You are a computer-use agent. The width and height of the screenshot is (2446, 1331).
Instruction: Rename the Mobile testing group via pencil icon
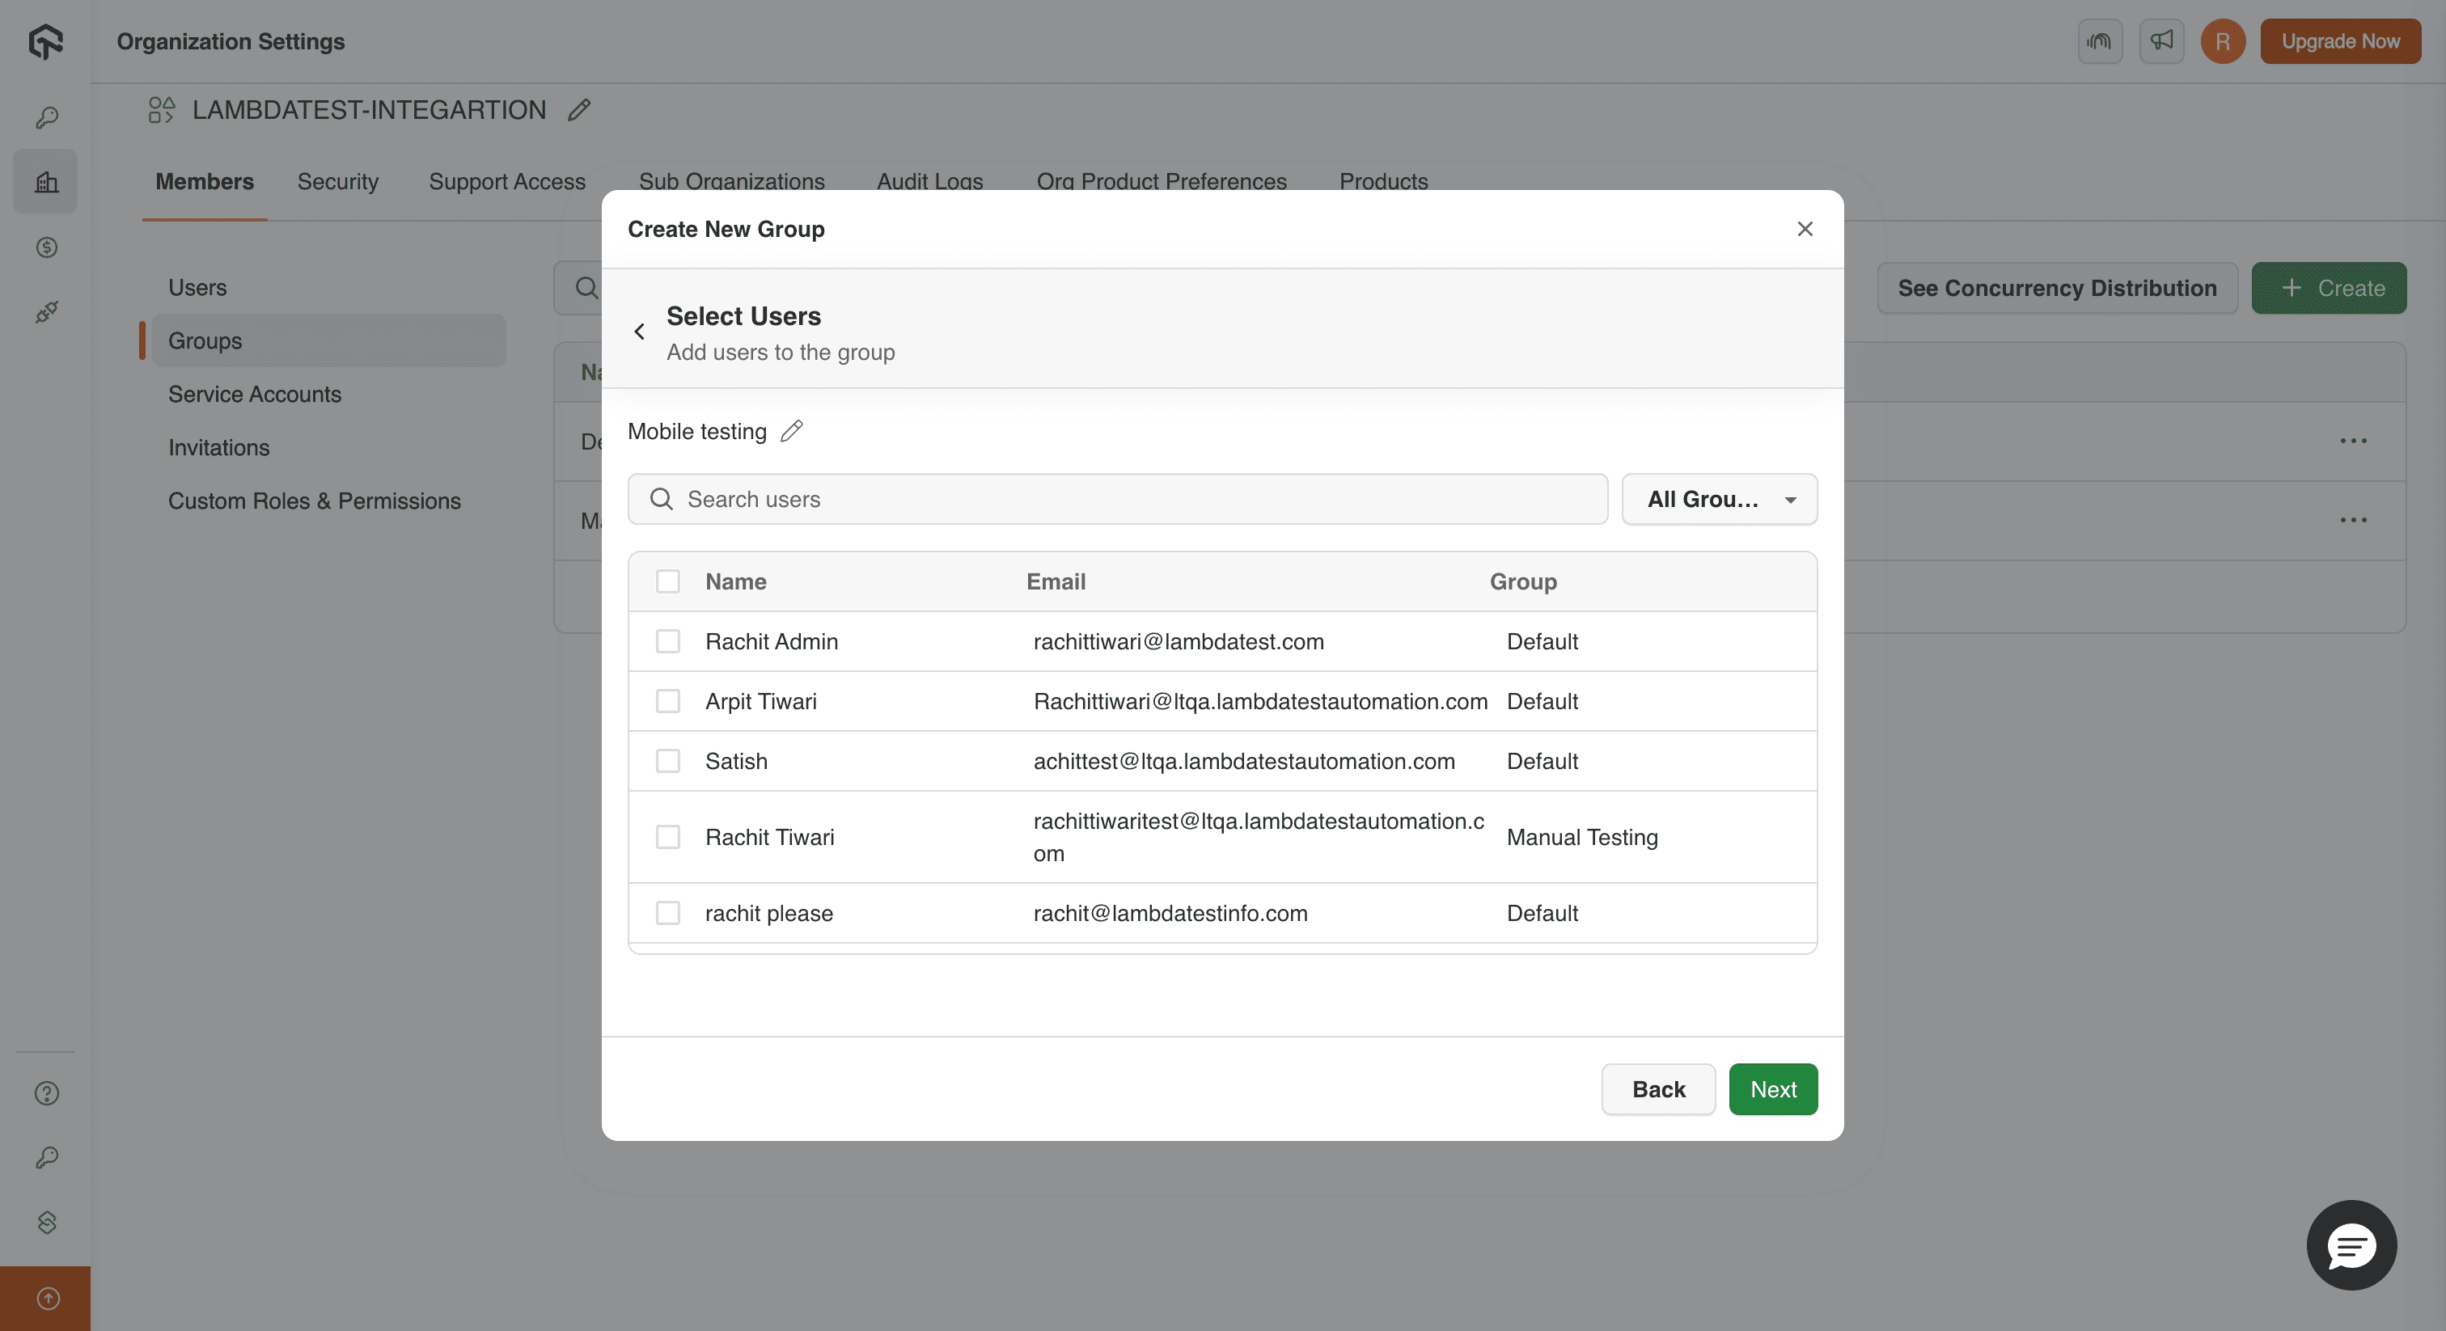(x=792, y=431)
